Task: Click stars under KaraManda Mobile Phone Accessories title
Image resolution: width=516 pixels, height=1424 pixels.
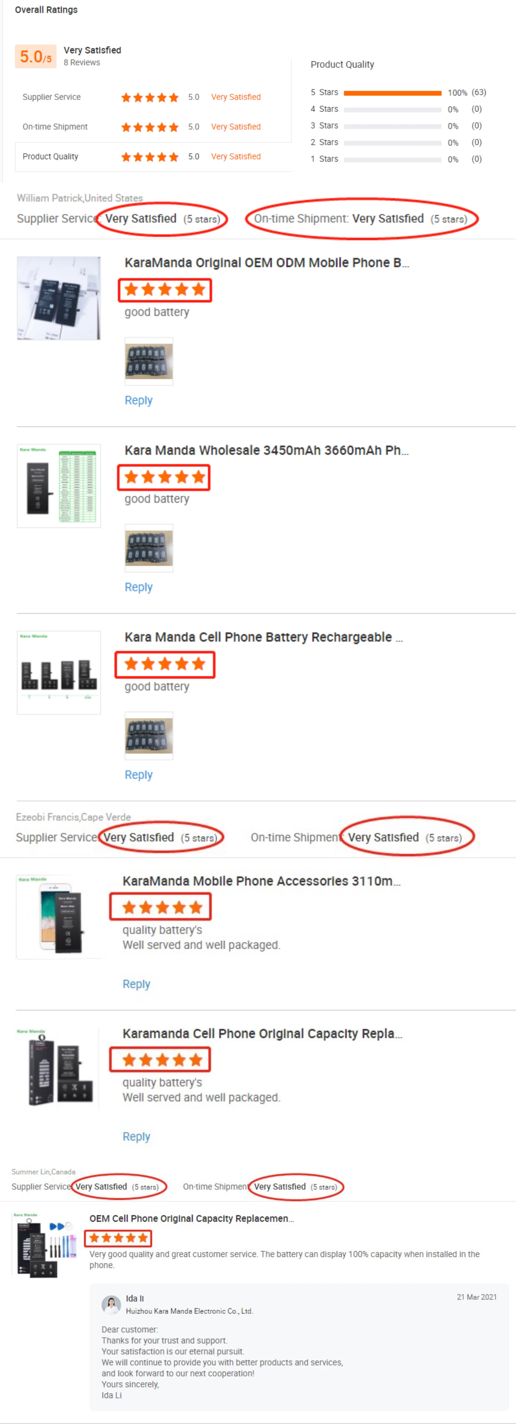Action: 162,907
